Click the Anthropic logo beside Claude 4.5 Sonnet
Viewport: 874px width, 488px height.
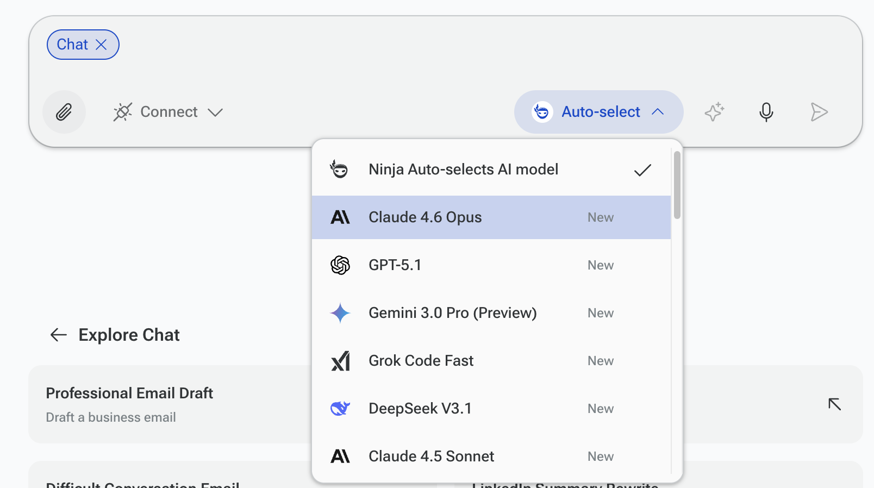tap(340, 456)
